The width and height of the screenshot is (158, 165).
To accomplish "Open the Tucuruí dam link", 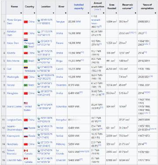I will point(11,85).
